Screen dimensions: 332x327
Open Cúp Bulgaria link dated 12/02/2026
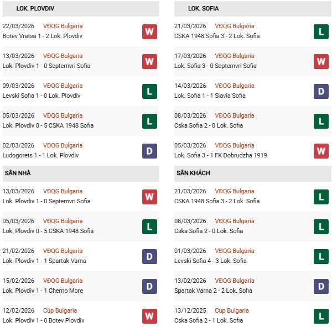pyautogui.click(x=60, y=310)
